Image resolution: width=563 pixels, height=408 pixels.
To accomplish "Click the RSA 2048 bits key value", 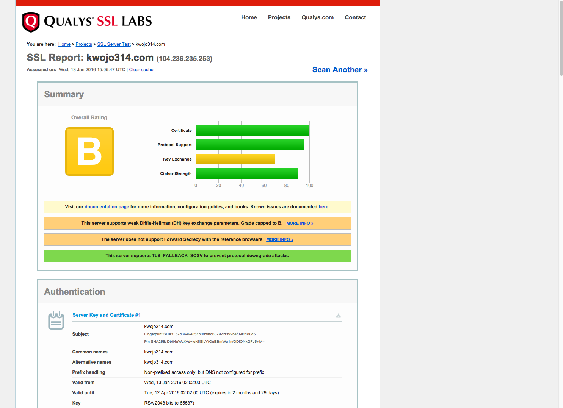I will tap(169, 403).
